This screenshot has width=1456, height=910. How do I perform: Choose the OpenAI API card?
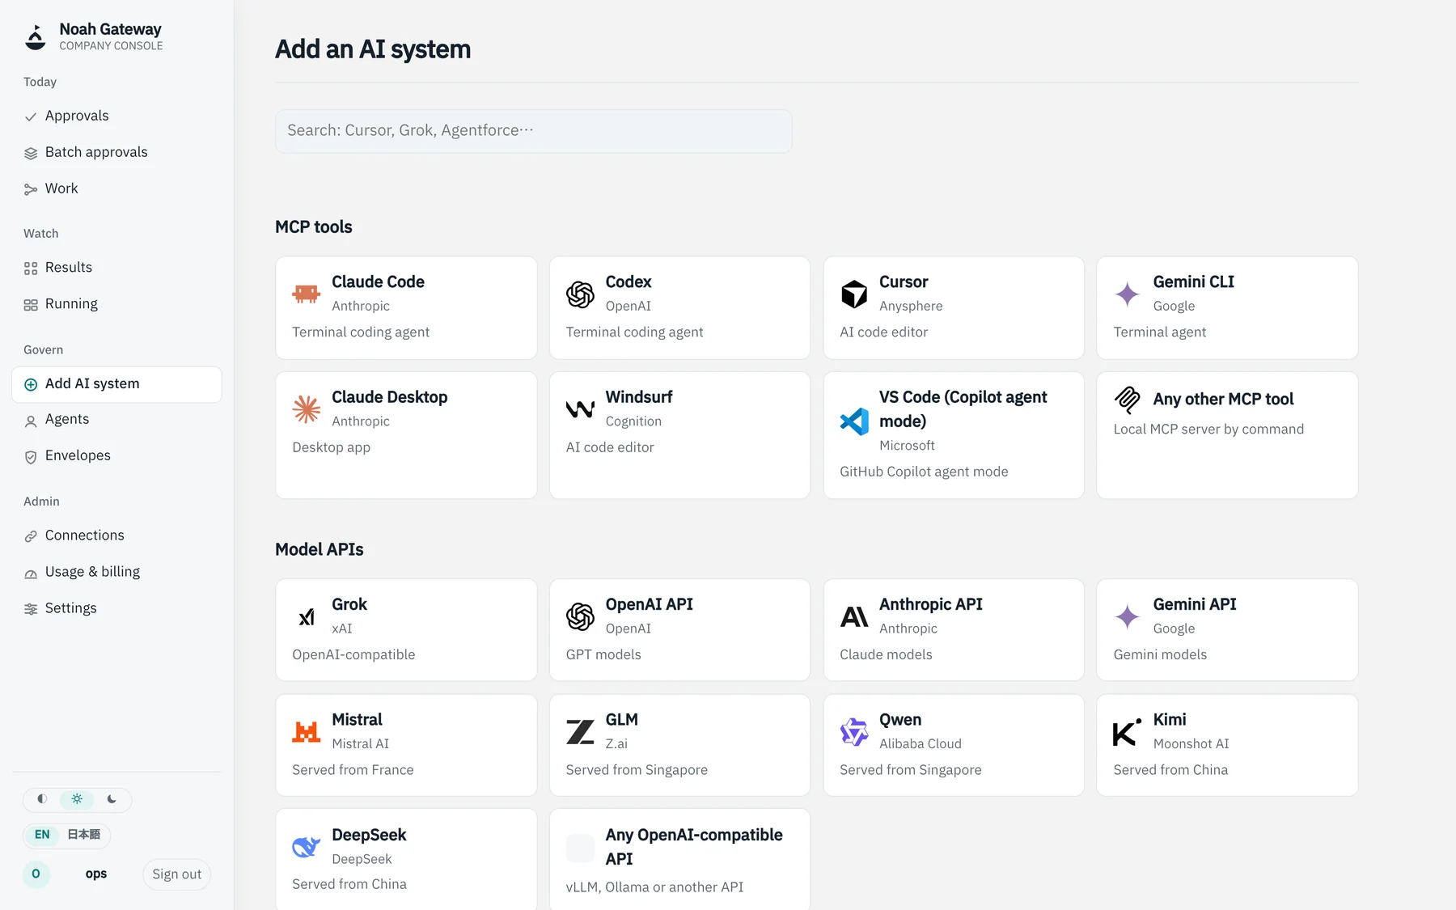[x=679, y=629]
